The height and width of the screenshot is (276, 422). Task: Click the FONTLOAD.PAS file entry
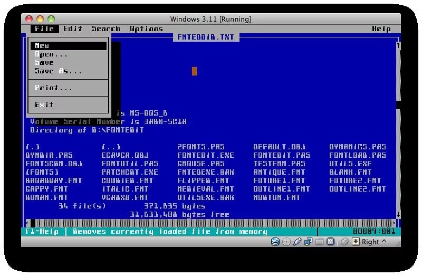tap(358, 155)
